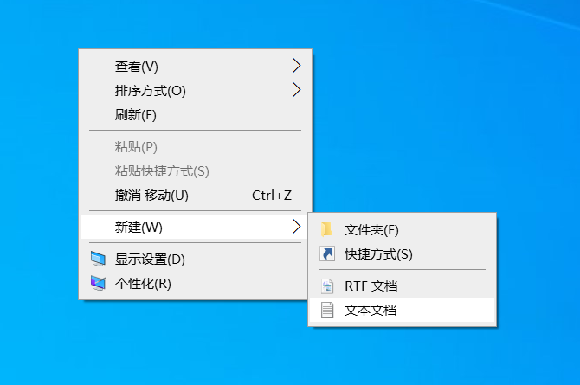
Task: Create a new folder via 文件夹(F) label
Action: pos(371,230)
